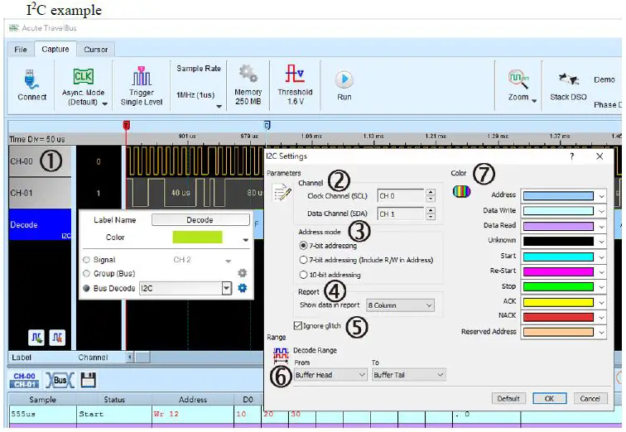This screenshot has width=626, height=432.
Task: Click the Zoom magnifier tool
Action: 518,79
